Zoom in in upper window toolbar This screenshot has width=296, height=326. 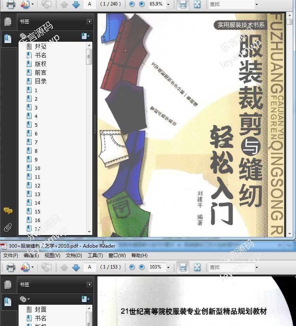[142, 4]
